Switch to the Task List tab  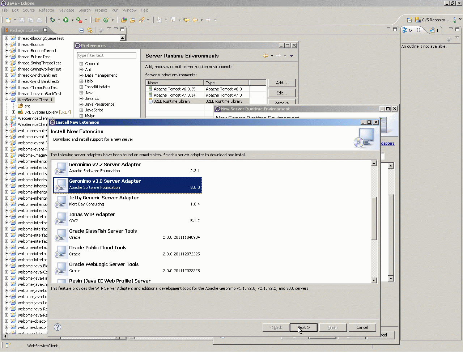click(434, 30)
